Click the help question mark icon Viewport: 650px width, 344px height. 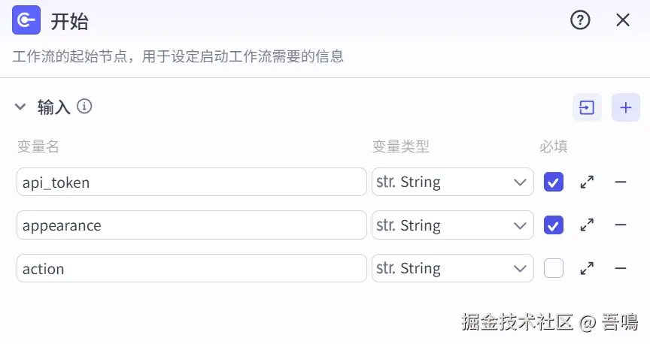pyautogui.click(x=580, y=20)
